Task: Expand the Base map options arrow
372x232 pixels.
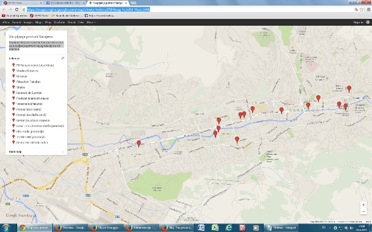Action: click(x=62, y=151)
